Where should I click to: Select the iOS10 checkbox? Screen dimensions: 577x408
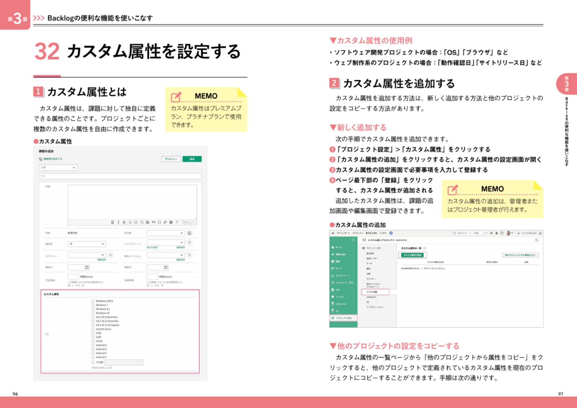pyautogui.click(x=93, y=341)
